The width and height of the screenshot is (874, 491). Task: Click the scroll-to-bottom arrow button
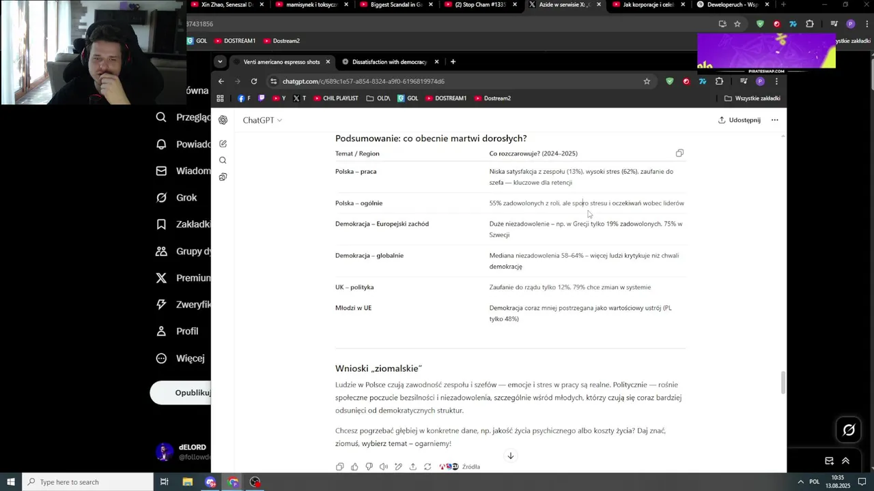point(510,456)
